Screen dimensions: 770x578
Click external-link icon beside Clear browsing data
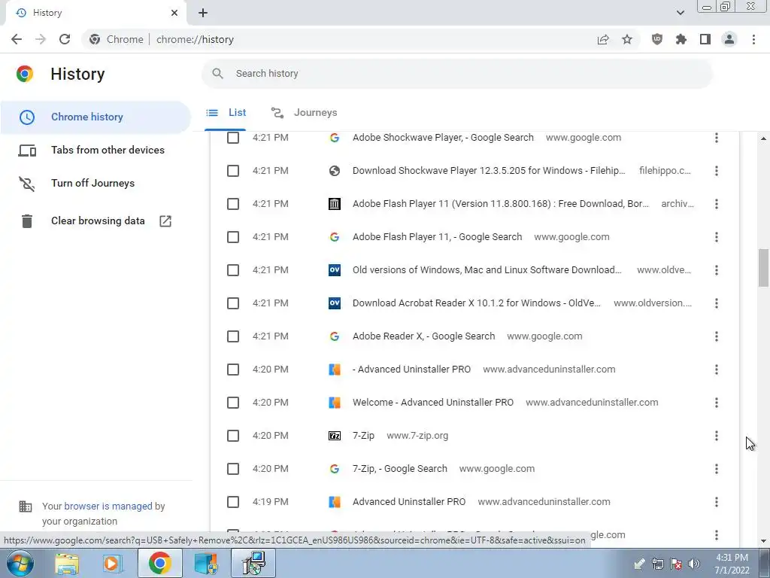[x=165, y=221]
